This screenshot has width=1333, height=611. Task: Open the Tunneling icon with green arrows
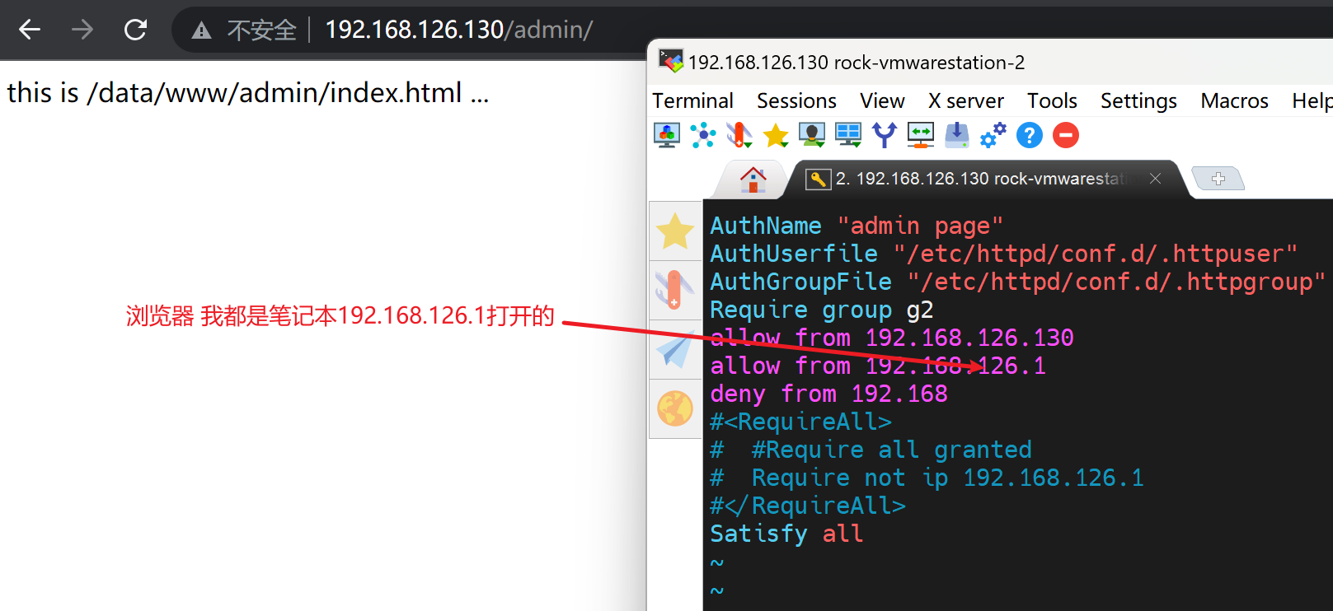(x=920, y=135)
